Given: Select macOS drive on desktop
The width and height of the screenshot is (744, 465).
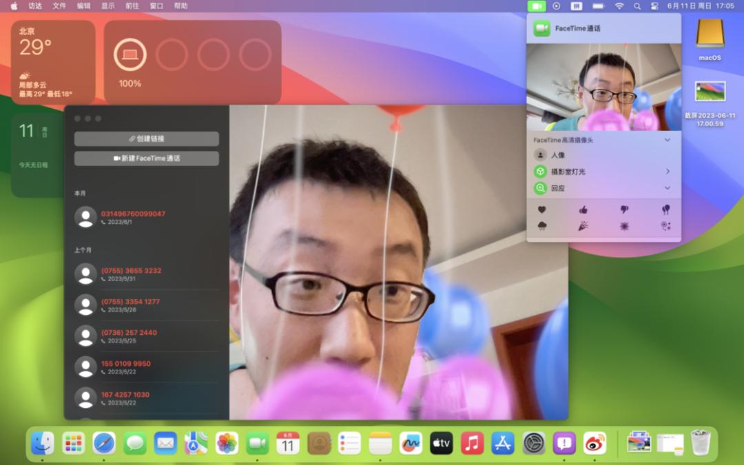Looking at the screenshot, I should [710, 40].
